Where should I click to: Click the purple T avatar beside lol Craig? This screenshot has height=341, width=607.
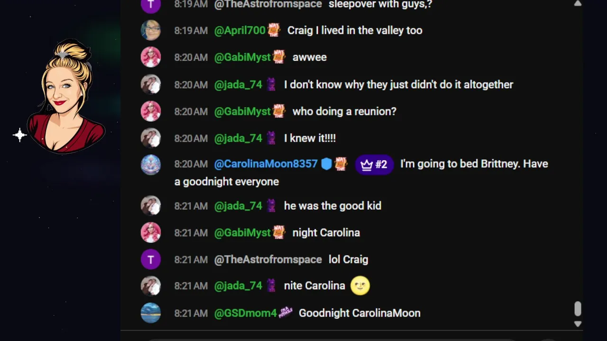(151, 260)
